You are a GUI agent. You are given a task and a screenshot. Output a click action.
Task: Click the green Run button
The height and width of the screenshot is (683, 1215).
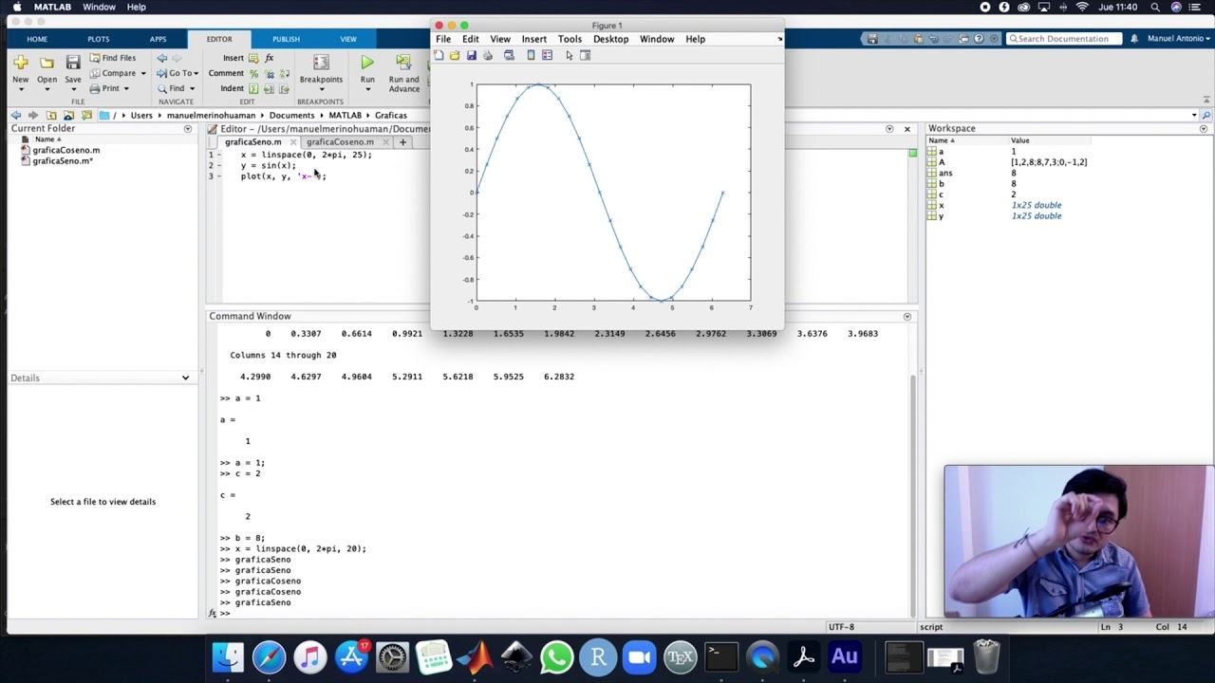point(367,63)
